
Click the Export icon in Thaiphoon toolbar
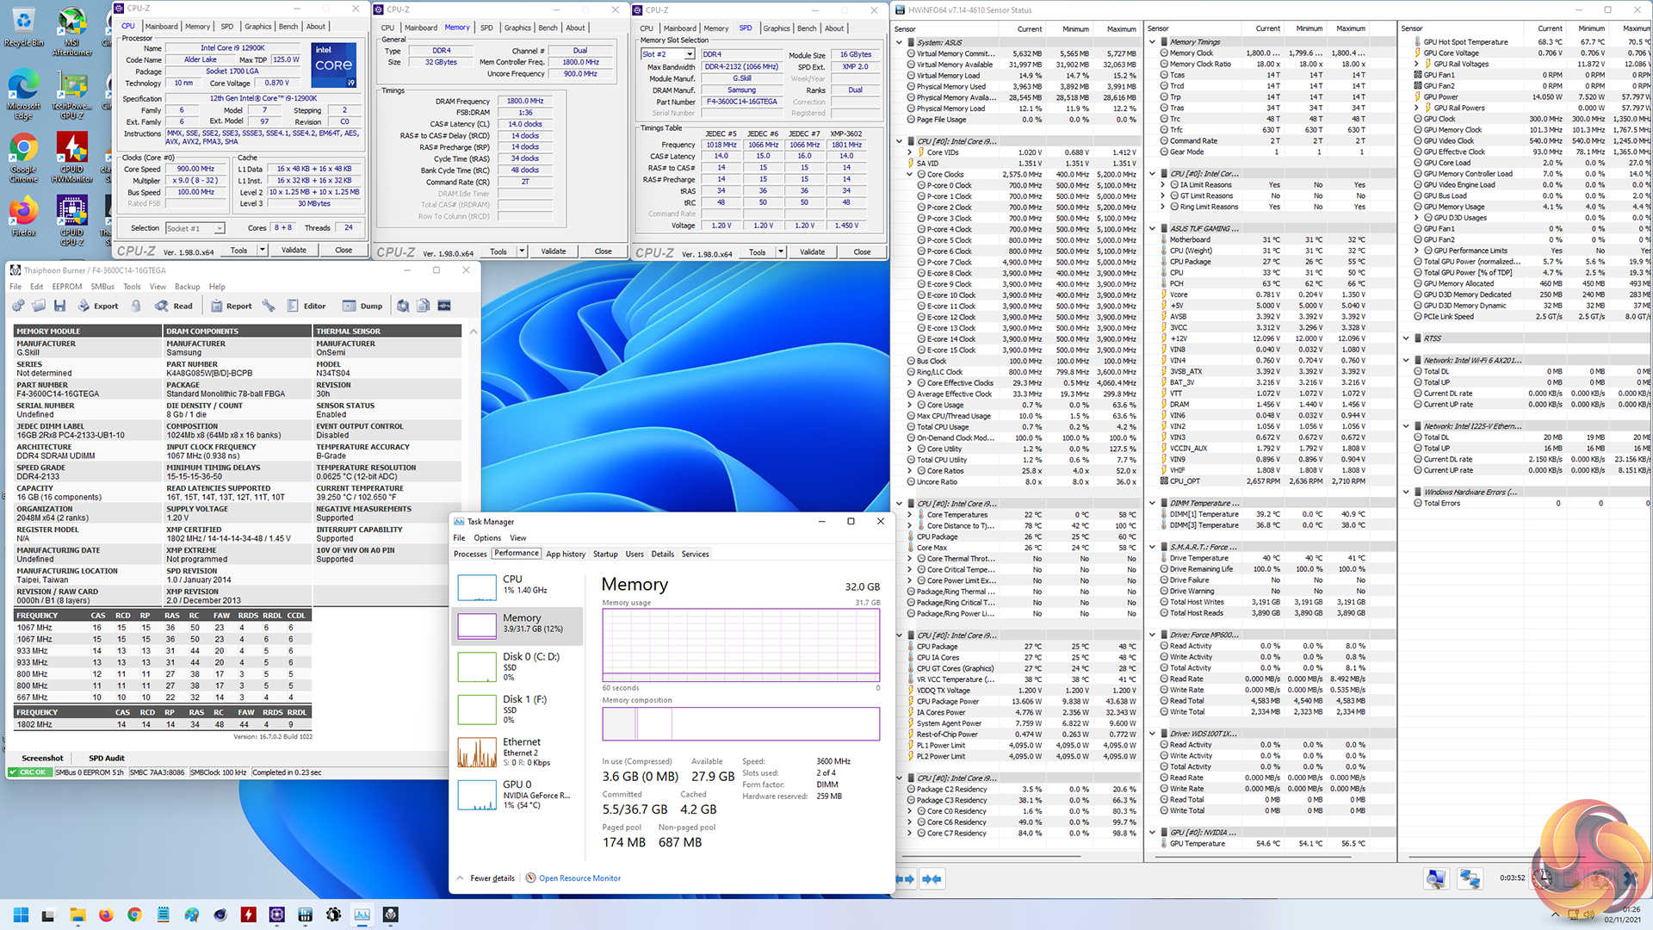[x=84, y=306]
